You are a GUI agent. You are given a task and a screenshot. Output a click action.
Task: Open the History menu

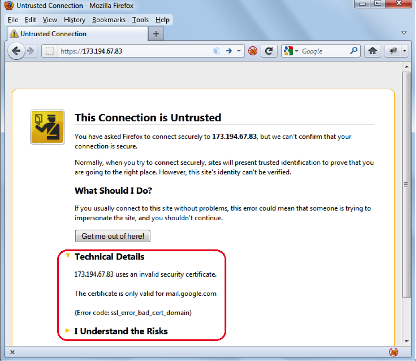pos(74,20)
